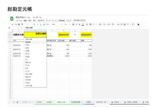Select yellow cell B1 旅費交通費
The height and width of the screenshot is (107, 153).
(35, 35)
